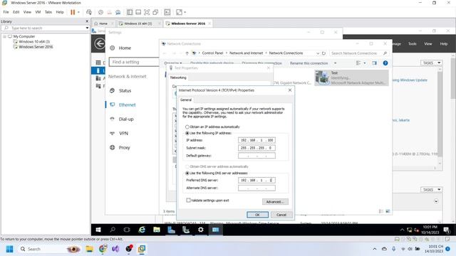The image size is (456, 256).
Task: Pause the virtual machine from VMware toolbar
Action: (73, 12)
